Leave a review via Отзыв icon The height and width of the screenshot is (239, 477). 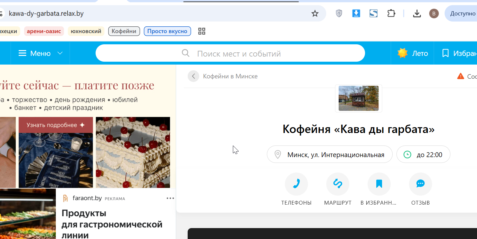(421, 184)
